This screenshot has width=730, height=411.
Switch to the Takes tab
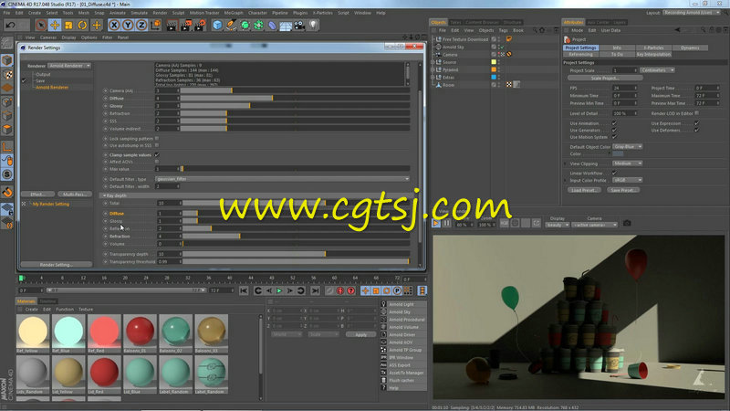[455, 22]
